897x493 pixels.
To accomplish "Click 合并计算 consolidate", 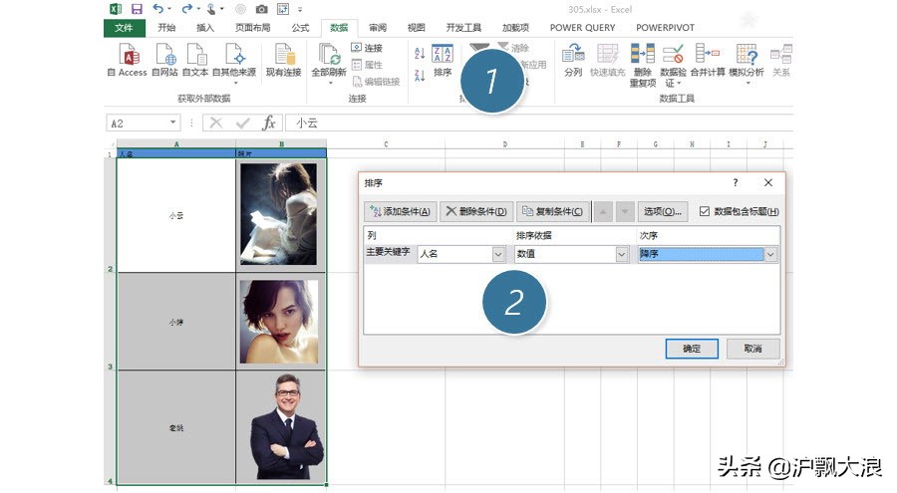I will point(708,60).
